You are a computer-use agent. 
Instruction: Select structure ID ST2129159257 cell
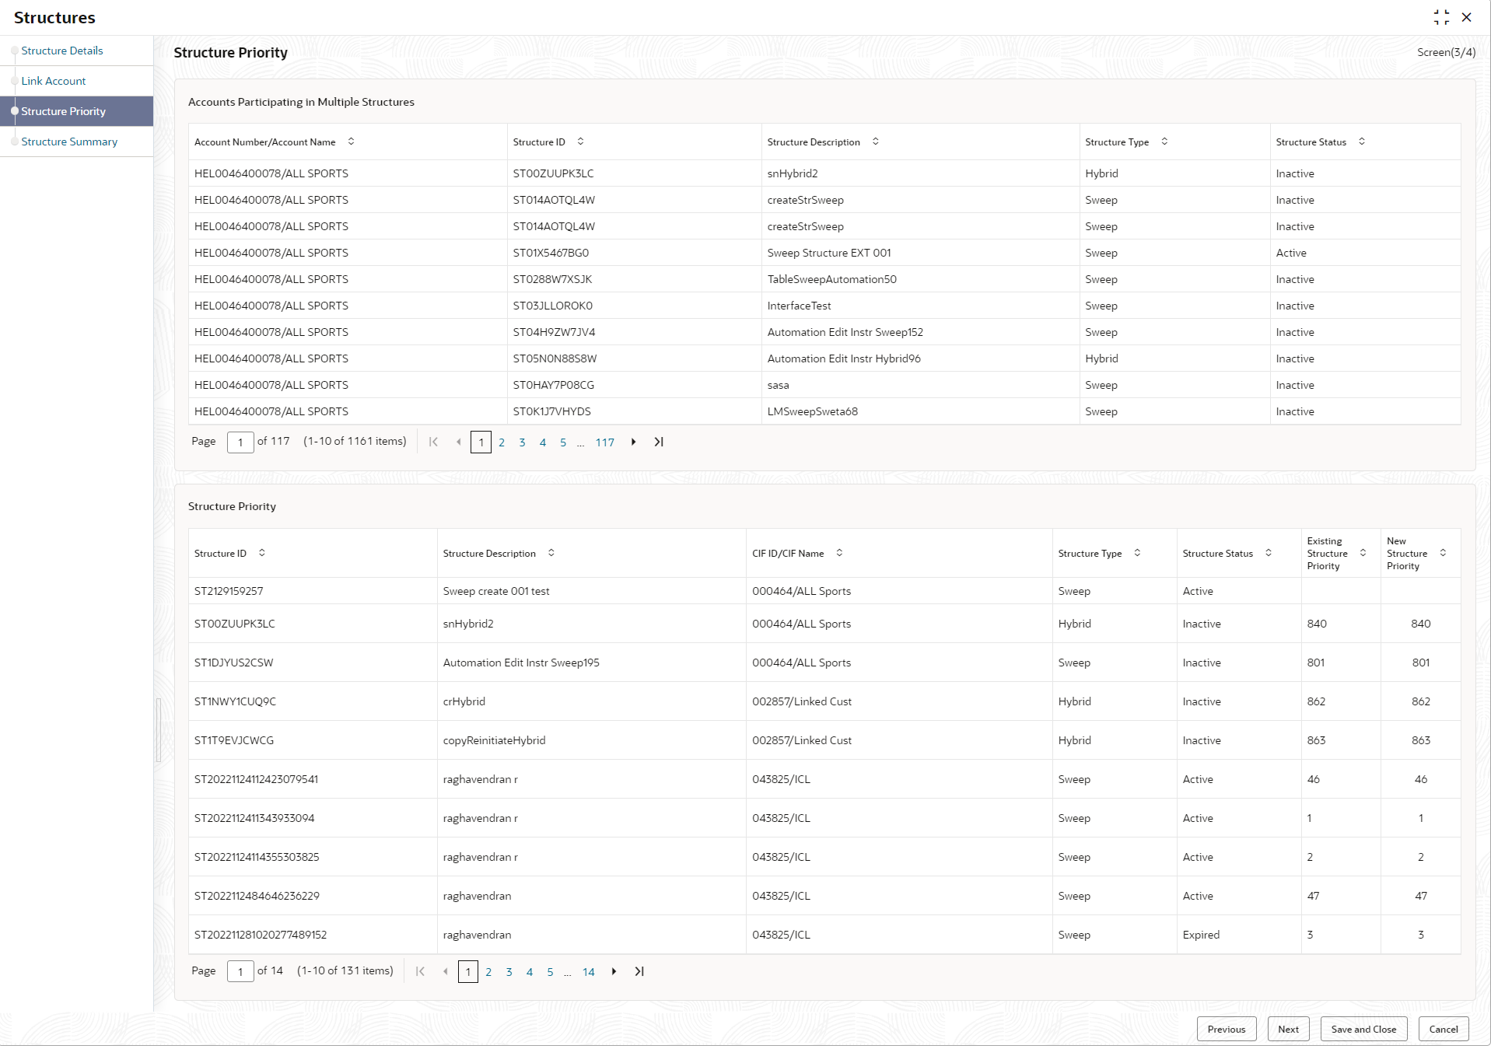(x=313, y=591)
